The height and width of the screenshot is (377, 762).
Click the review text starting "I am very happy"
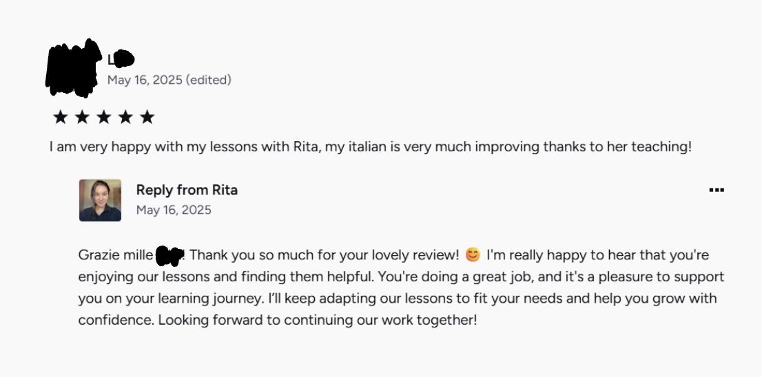point(369,147)
